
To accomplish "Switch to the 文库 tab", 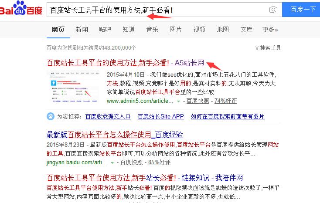I will coord(246,30).
